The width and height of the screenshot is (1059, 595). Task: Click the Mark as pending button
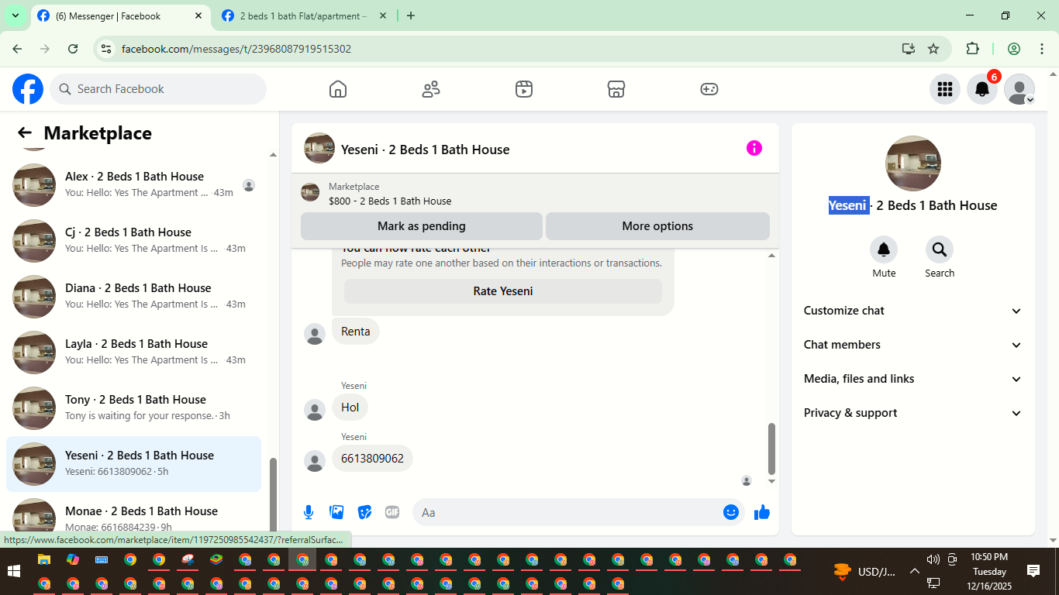[x=422, y=226]
